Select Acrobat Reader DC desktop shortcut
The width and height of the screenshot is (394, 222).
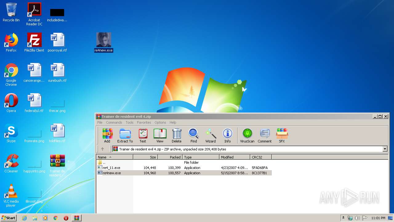pyautogui.click(x=34, y=14)
